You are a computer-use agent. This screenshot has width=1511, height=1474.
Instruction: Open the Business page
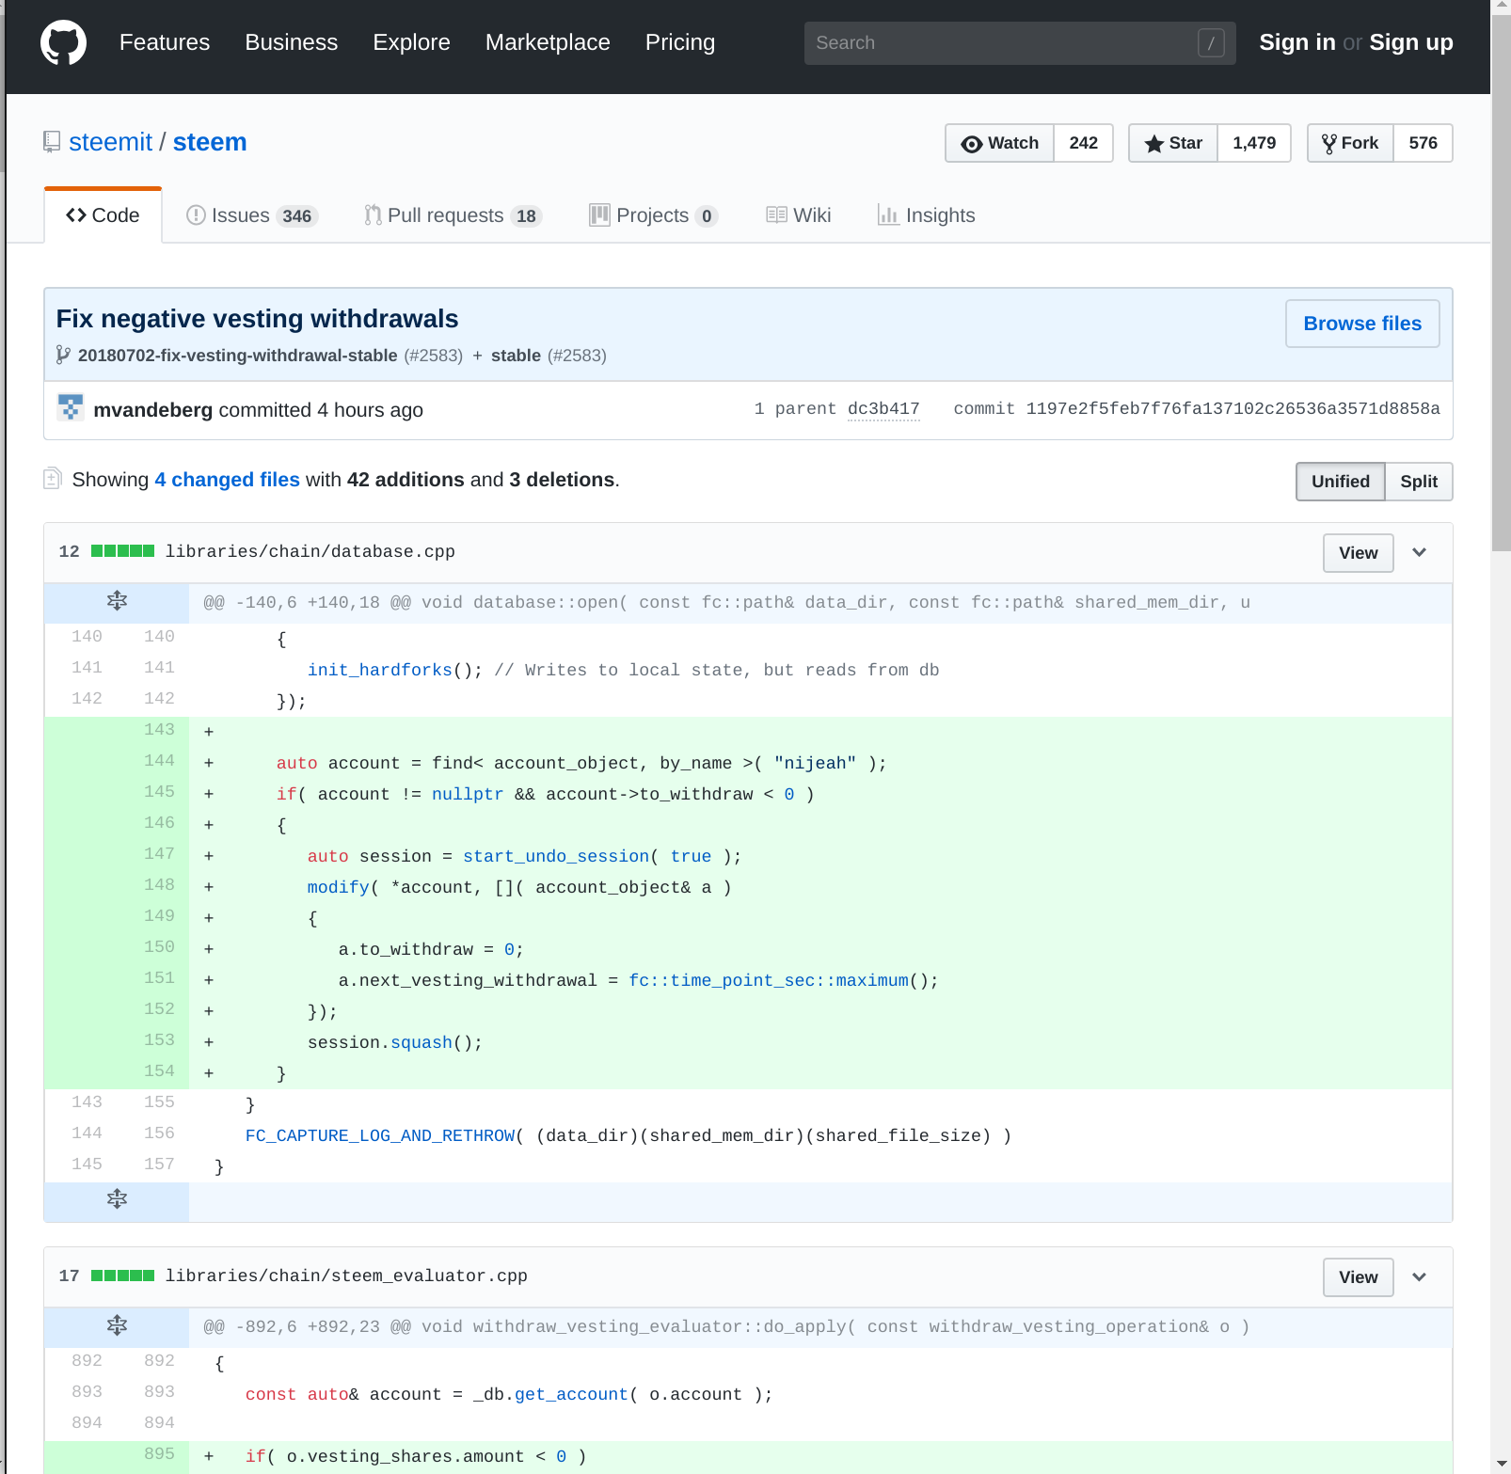291,42
